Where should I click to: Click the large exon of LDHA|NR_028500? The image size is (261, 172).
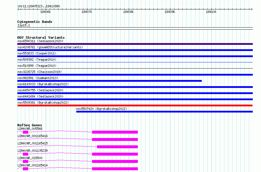pos(115,161)
